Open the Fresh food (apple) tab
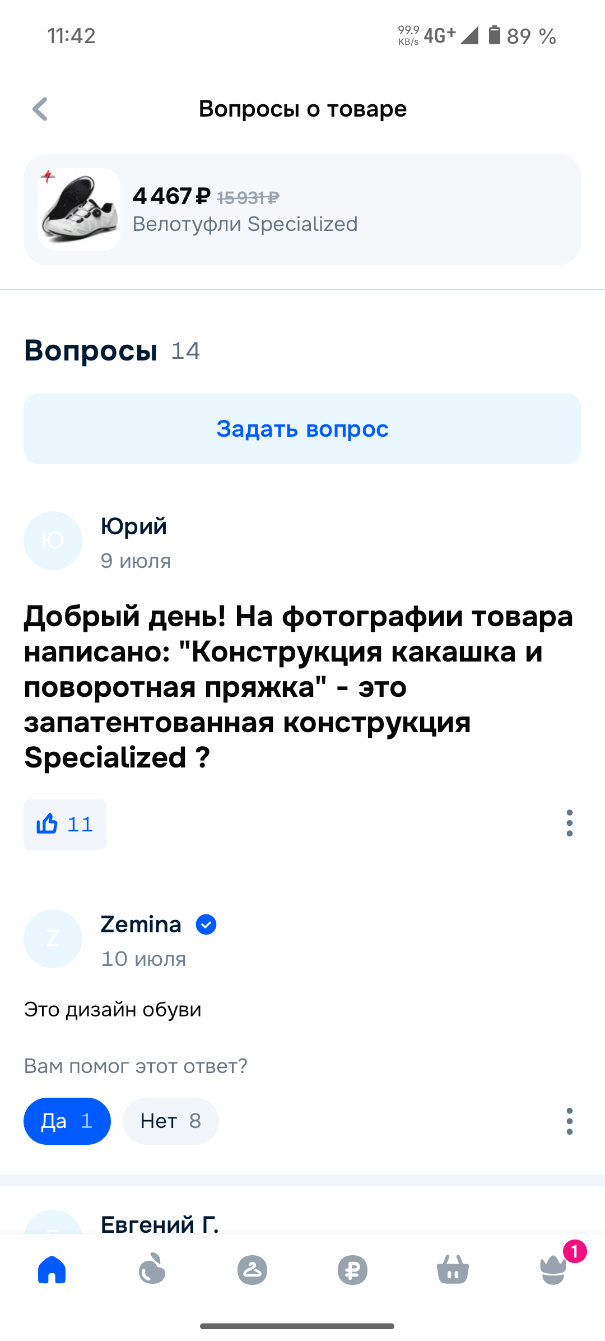The height and width of the screenshot is (1341, 605). click(x=152, y=1269)
